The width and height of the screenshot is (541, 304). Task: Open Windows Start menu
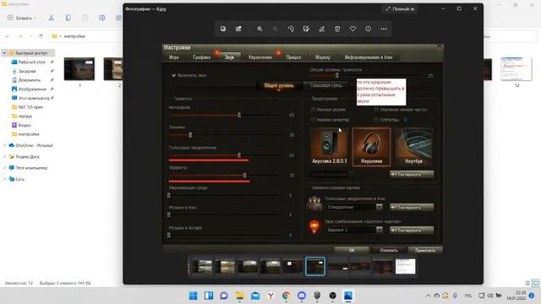click(x=194, y=296)
